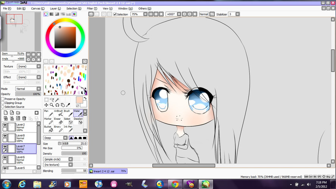The height and width of the screenshot is (189, 336).
Task: Pick the rectangular selection tool
Action: pyautogui.click(x=46, y=100)
